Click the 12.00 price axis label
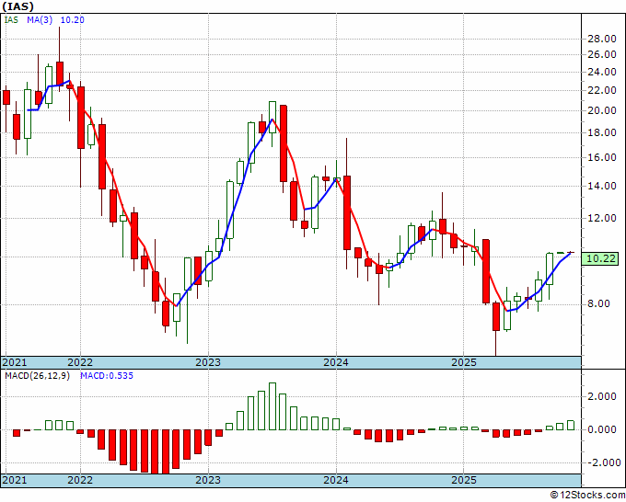This screenshot has width=626, height=502. (x=601, y=218)
